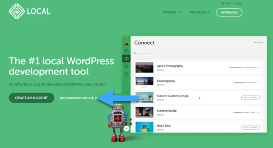Click the search magnifier icon under Connect
The height and width of the screenshot is (148, 273).
135,53
